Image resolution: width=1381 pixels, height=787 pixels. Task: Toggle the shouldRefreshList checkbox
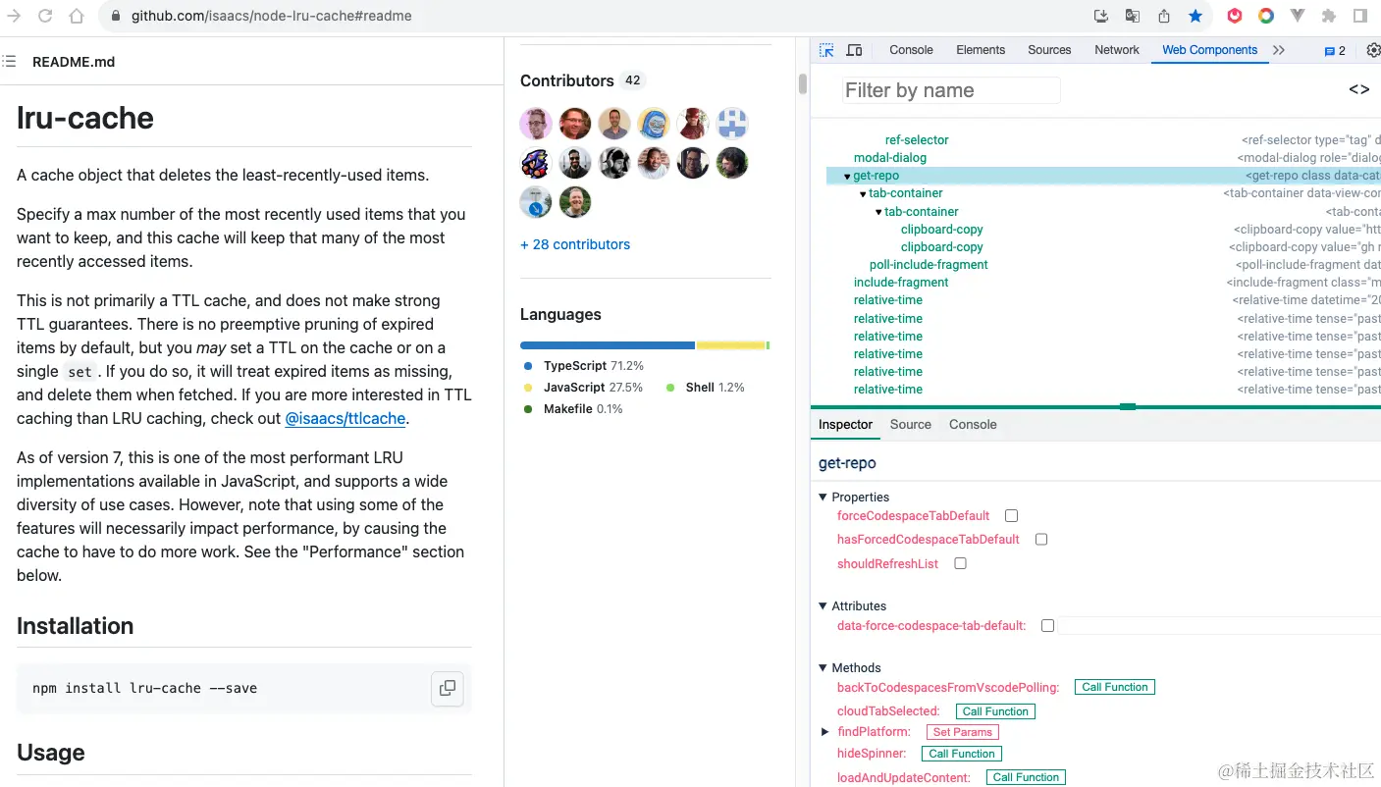pos(960,563)
